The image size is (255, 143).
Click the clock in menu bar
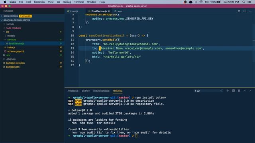[231, 2]
